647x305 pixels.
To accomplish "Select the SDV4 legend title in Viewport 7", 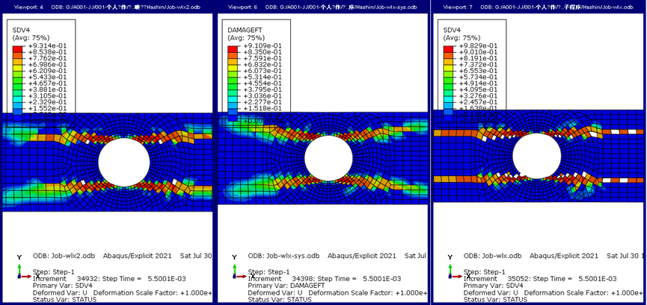I will click(x=452, y=30).
